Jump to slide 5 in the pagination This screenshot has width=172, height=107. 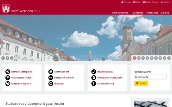coord(152,58)
